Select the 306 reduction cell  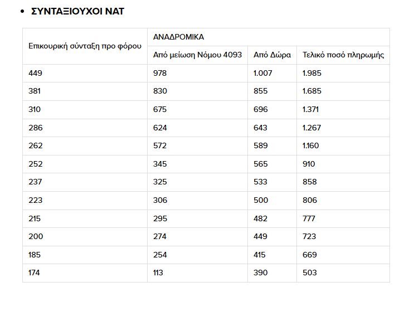tap(160, 200)
